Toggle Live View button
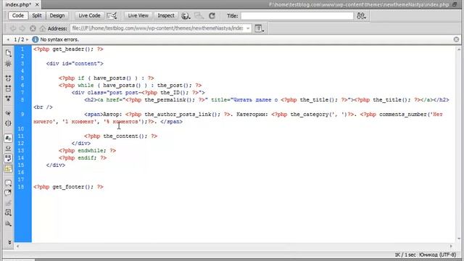The height and width of the screenshot is (261, 464). pos(138,16)
